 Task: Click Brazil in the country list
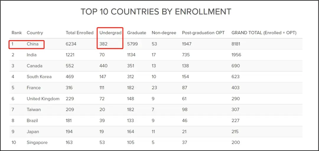click(x=32, y=121)
